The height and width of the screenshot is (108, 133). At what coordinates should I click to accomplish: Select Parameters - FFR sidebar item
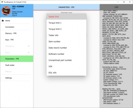[x=17, y=59]
